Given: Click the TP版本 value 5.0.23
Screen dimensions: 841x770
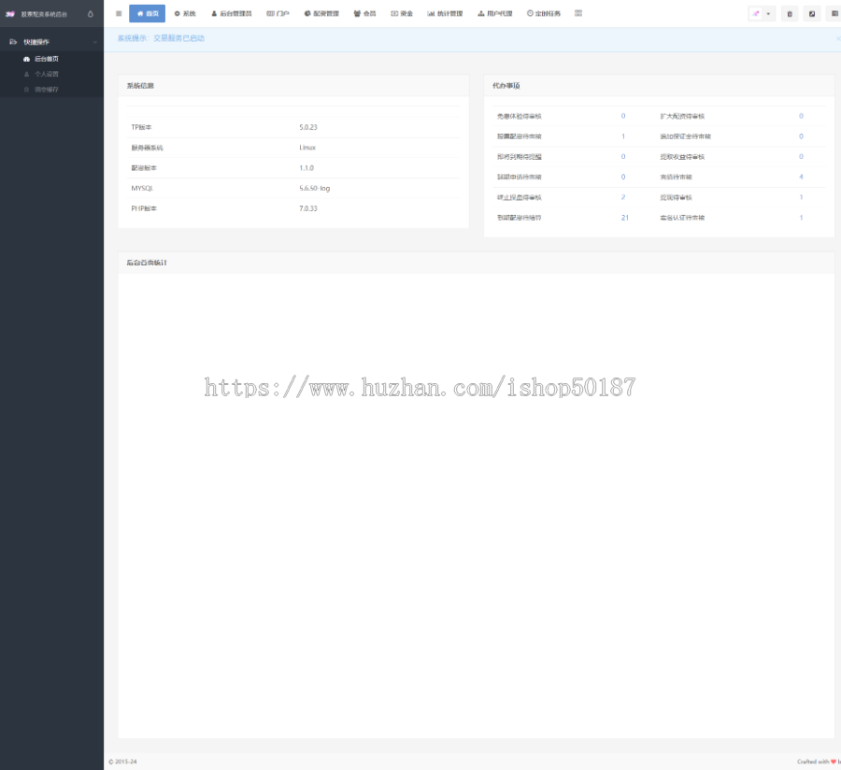Looking at the screenshot, I should pyautogui.click(x=308, y=128).
